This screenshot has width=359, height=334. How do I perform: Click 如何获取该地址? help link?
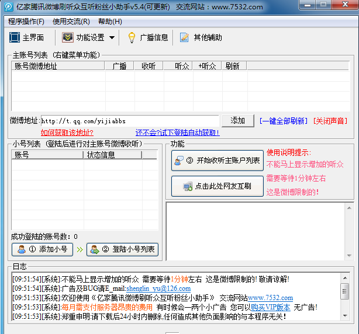pyautogui.click(x=67, y=133)
